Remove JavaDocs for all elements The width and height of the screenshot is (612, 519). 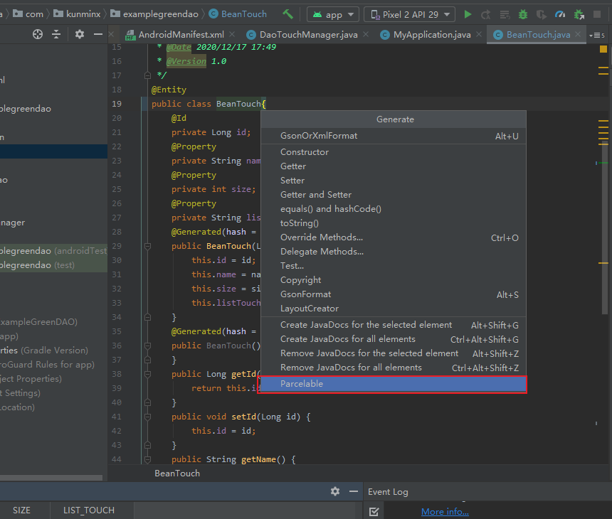(394, 368)
